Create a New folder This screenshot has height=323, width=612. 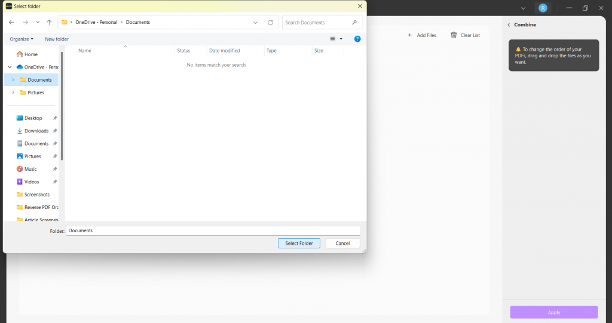click(x=57, y=39)
